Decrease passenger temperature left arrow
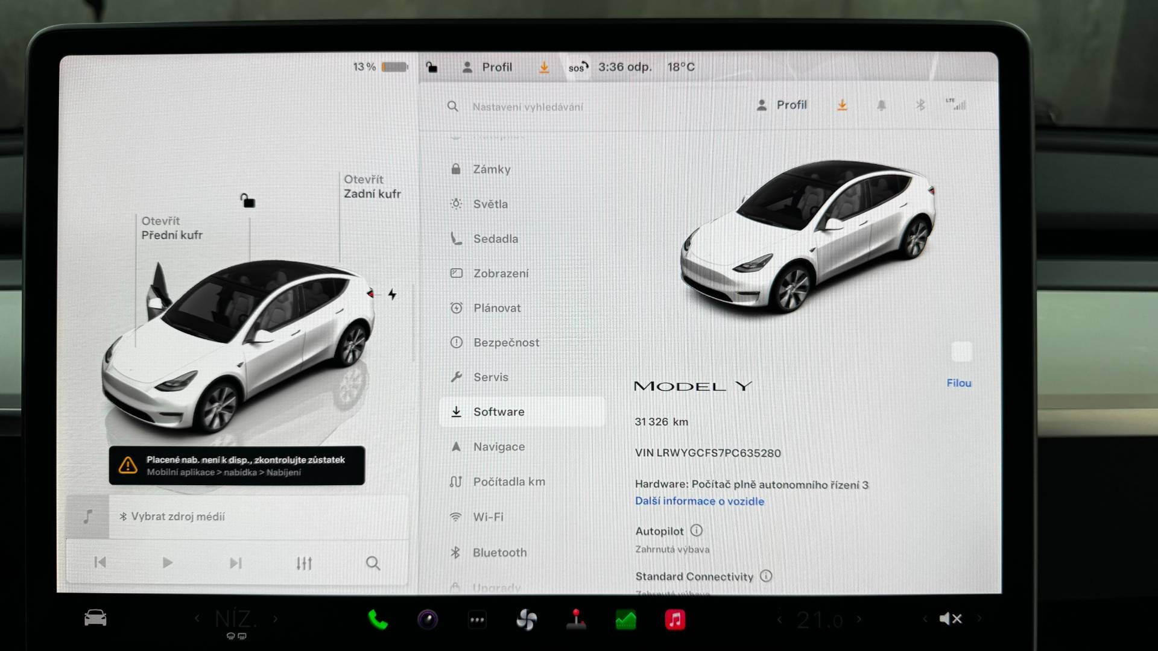This screenshot has height=651, width=1158. point(779,619)
